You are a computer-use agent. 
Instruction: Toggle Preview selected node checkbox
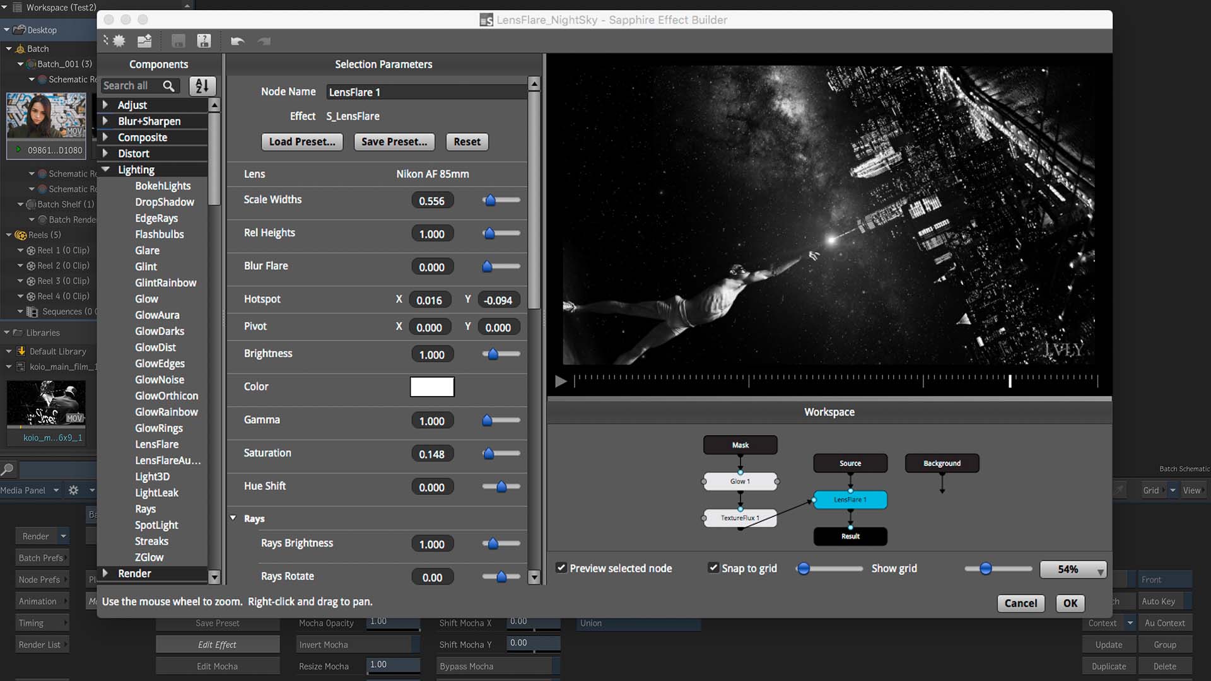point(561,567)
